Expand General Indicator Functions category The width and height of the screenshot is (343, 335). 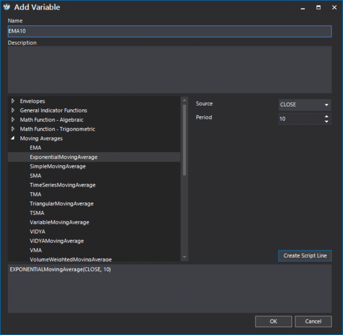coord(13,111)
